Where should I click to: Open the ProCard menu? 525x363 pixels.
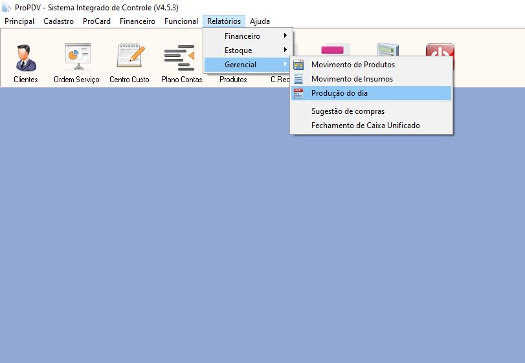96,21
